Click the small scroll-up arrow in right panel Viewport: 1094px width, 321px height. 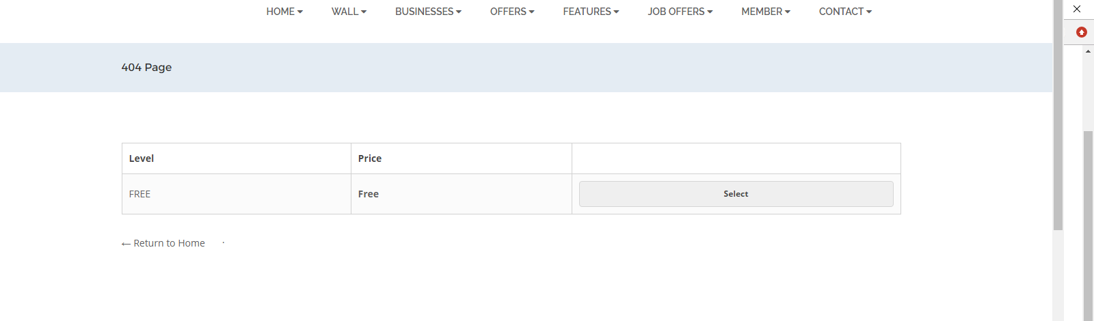point(1088,52)
